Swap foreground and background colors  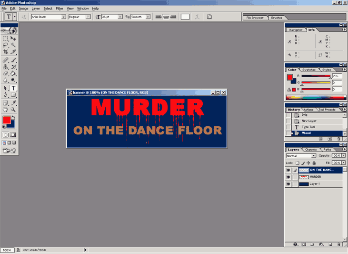coord(14,117)
